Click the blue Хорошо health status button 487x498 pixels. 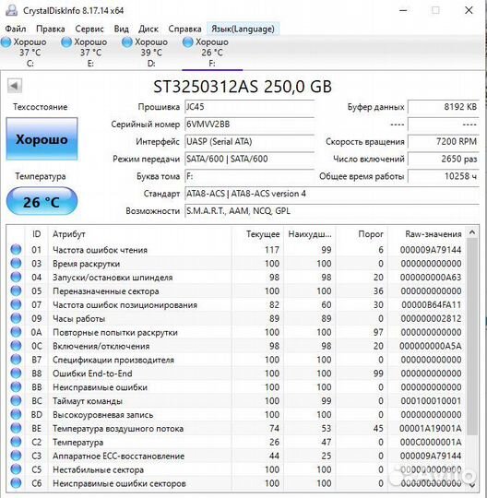[x=42, y=138]
